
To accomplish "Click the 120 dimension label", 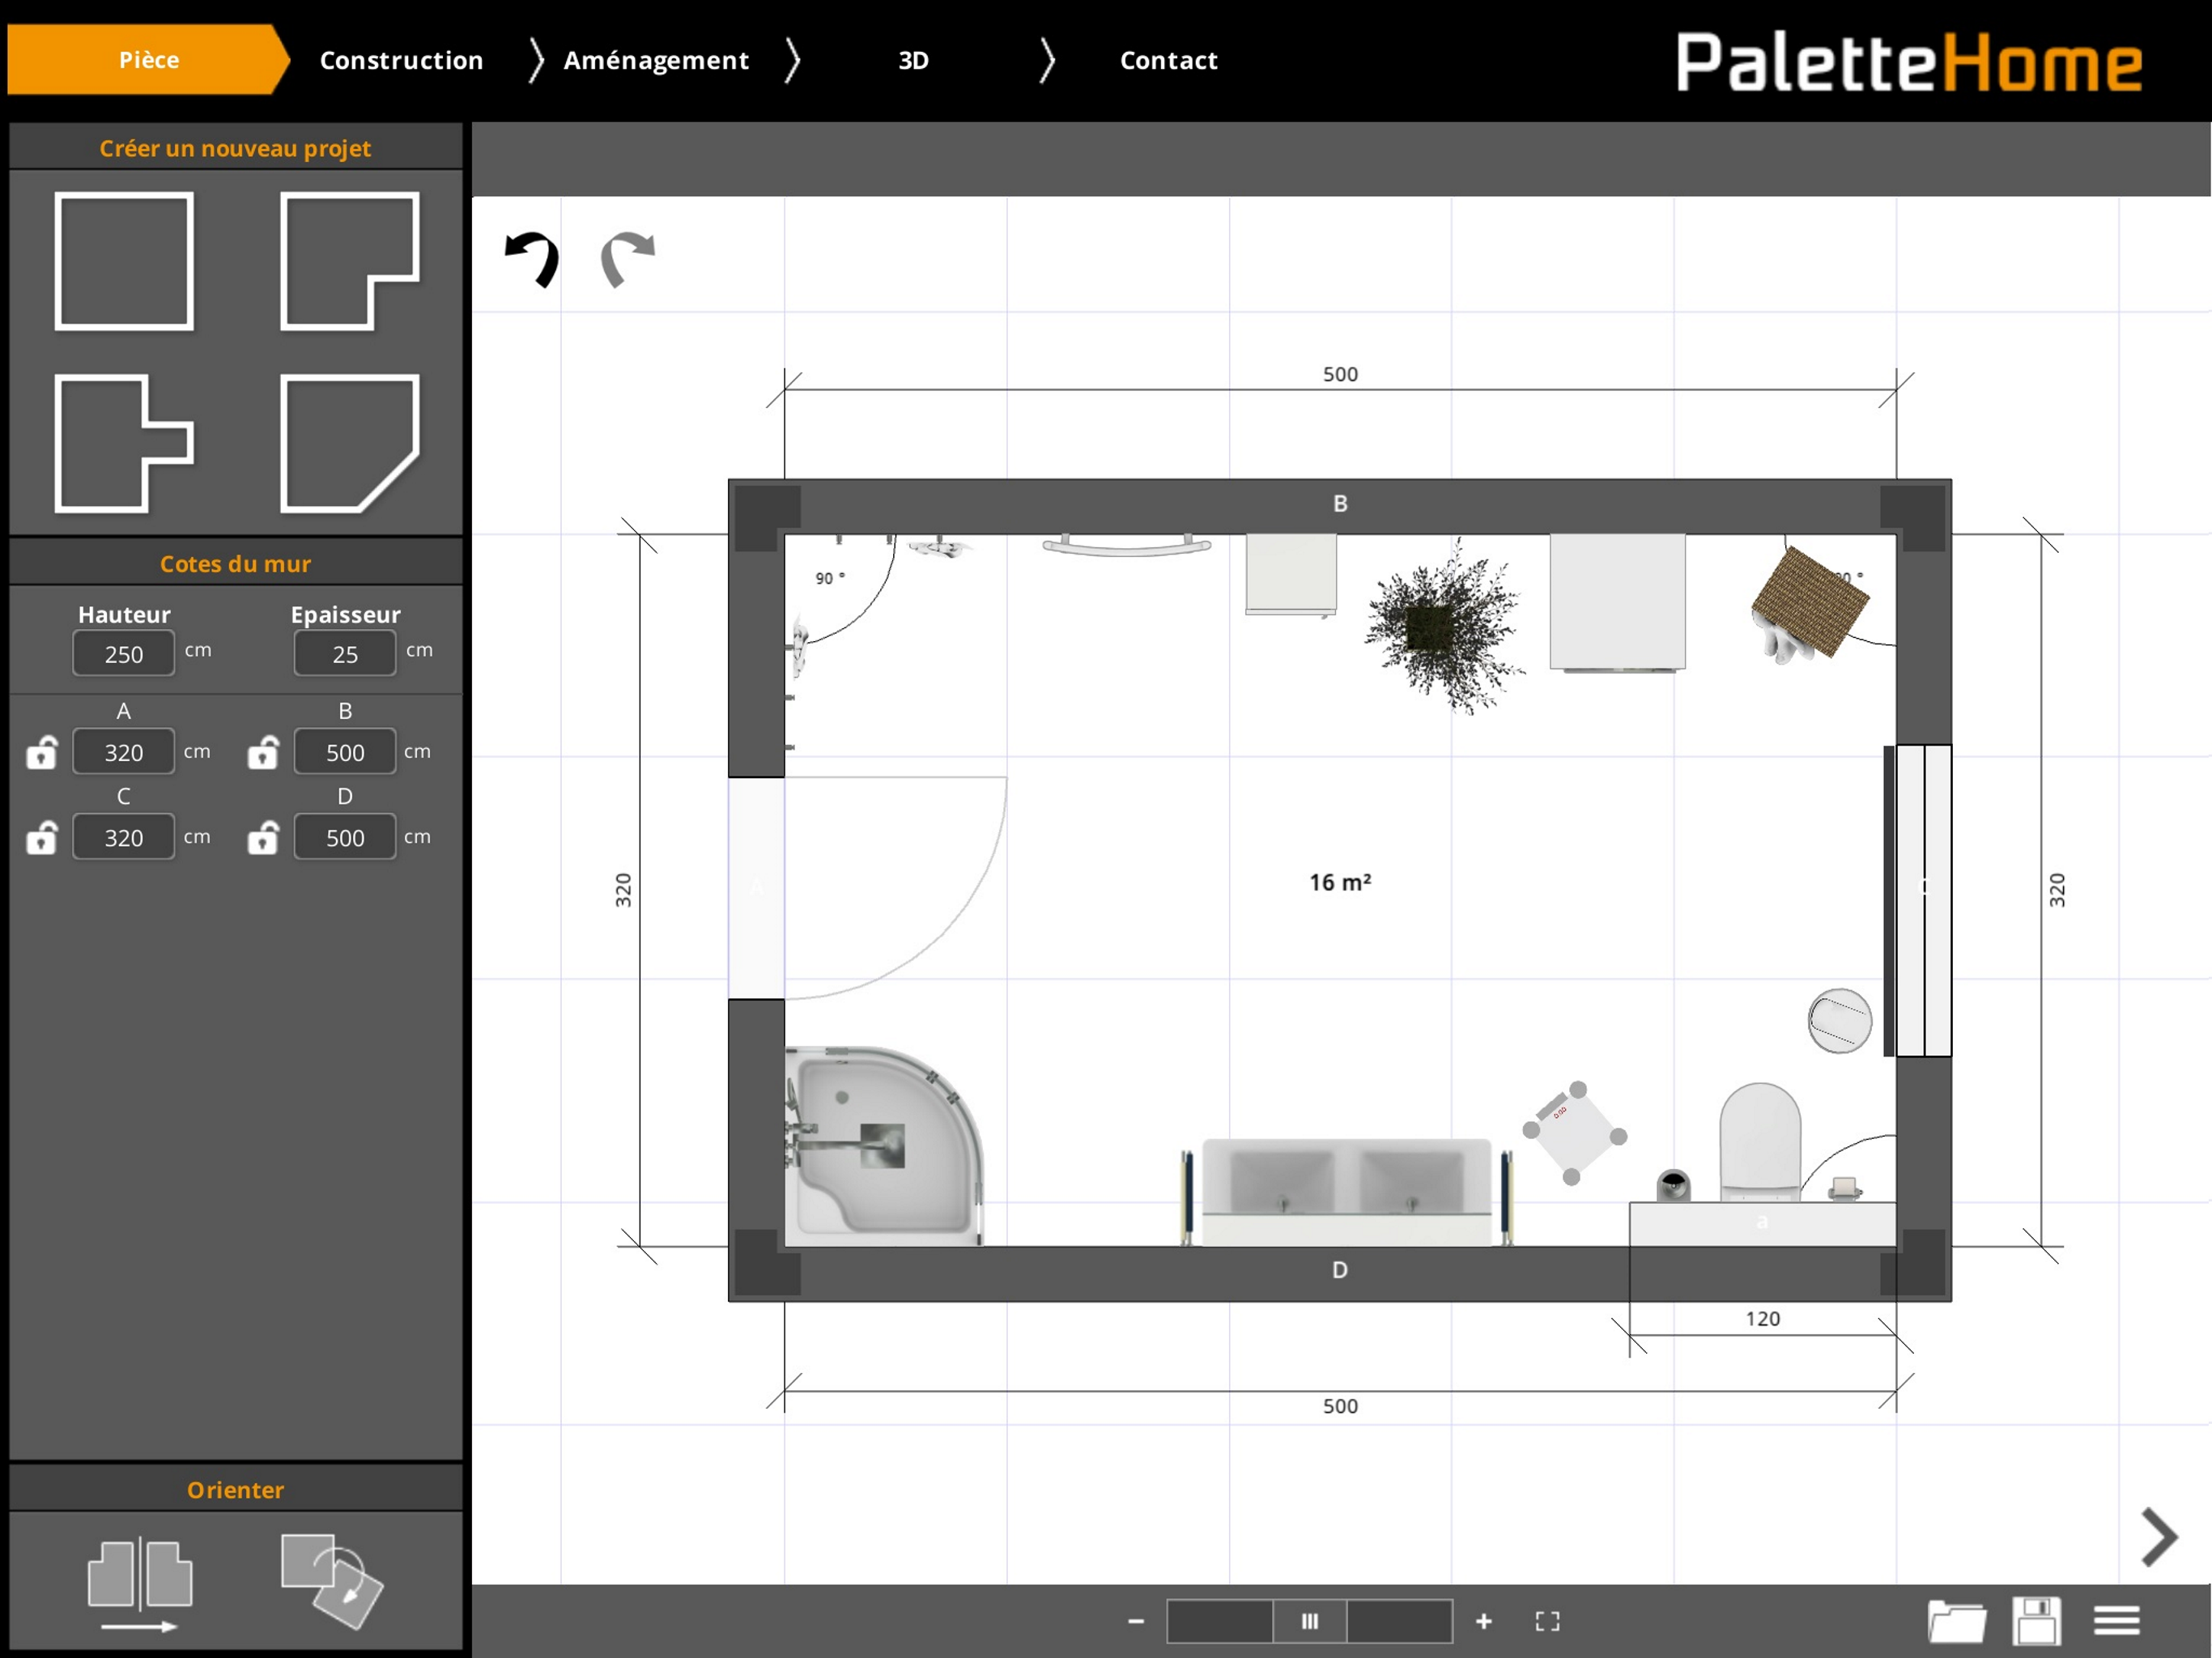I will pyautogui.click(x=1762, y=1319).
